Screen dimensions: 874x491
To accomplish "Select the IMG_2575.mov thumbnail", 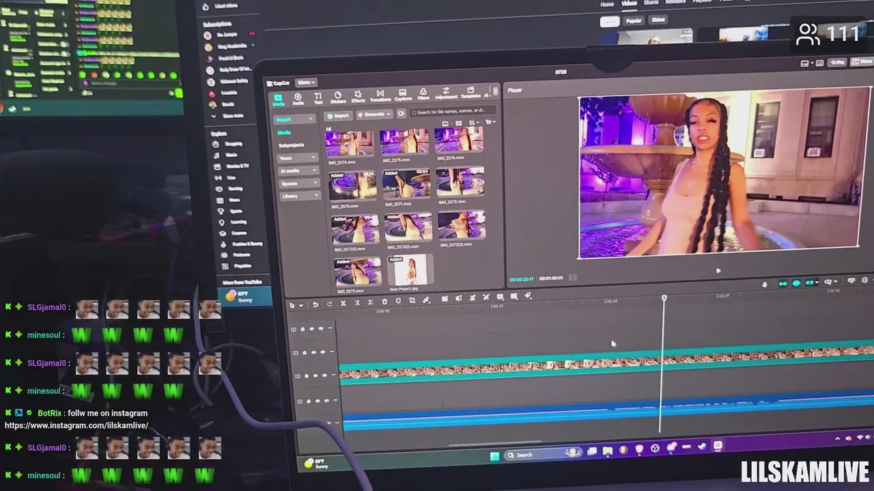I will (404, 142).
